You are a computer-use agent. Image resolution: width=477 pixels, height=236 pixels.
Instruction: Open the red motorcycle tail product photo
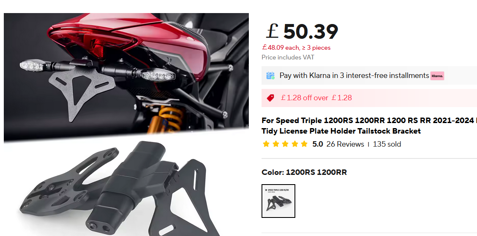126,73
